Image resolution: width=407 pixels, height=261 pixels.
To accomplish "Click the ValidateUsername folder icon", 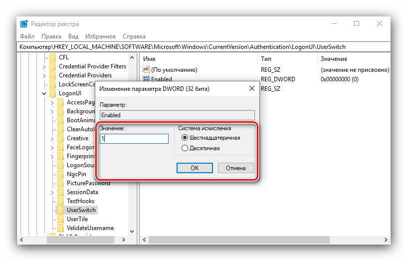I will 60,228.
